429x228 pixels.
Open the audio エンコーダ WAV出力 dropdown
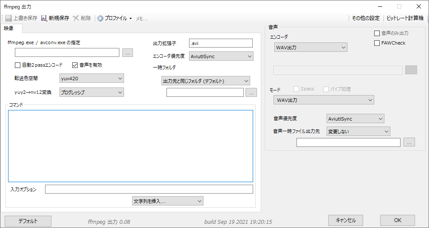tap(311, 47)
